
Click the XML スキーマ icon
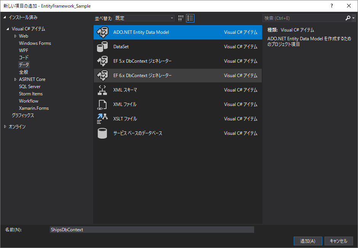point(102,90)
